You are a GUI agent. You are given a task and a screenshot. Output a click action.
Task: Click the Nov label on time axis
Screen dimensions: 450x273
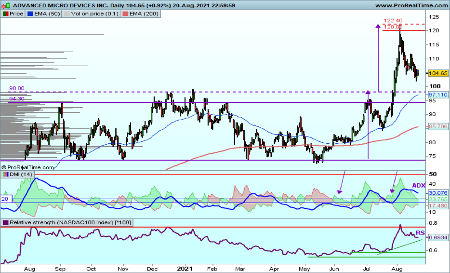[123, 269]
